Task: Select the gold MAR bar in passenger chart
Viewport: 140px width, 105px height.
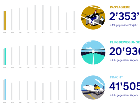Action: pos(5,21)
